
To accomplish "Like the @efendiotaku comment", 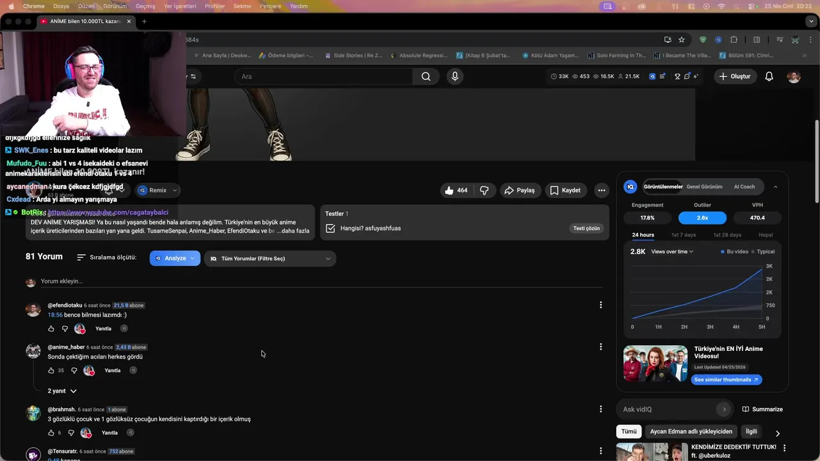I will 51,328.
